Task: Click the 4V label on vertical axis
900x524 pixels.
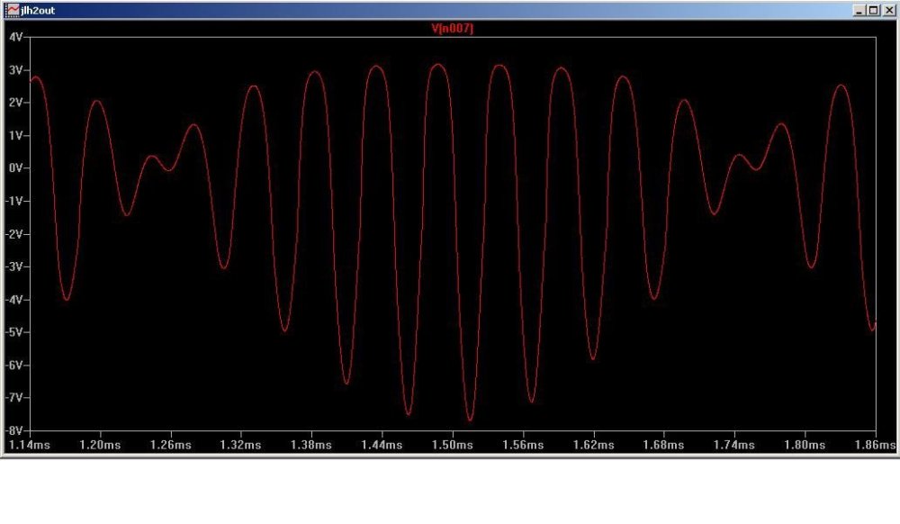Action: [x=17, y=37]
